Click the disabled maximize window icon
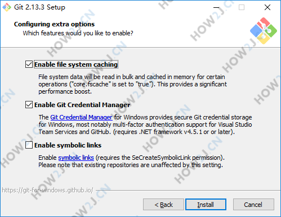The height and width of the screenshot is (217, 281). tap(242, 7)
